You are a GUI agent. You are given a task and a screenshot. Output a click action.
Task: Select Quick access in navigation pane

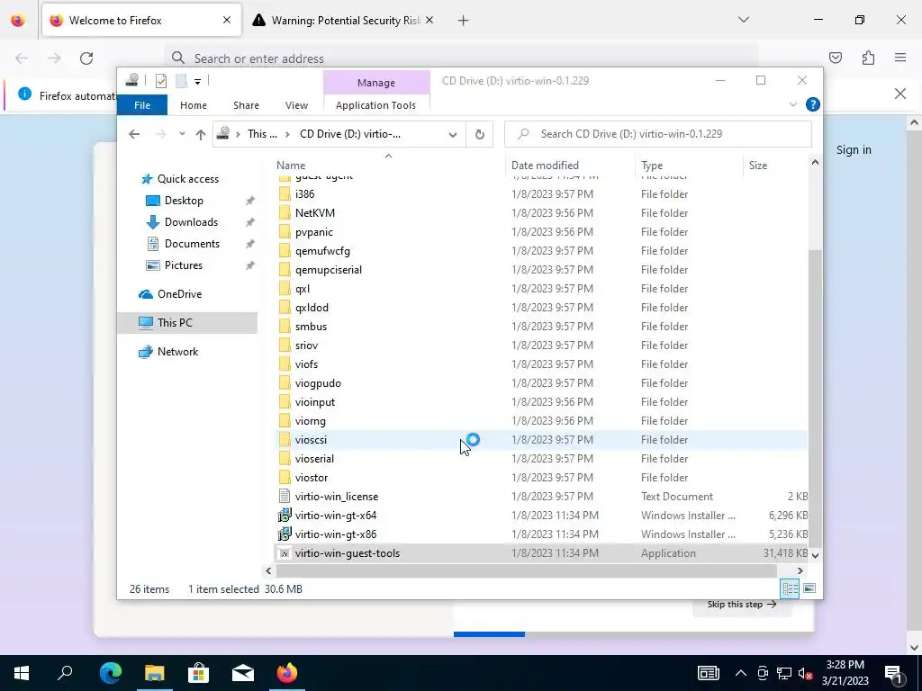[x=187, y=179]
